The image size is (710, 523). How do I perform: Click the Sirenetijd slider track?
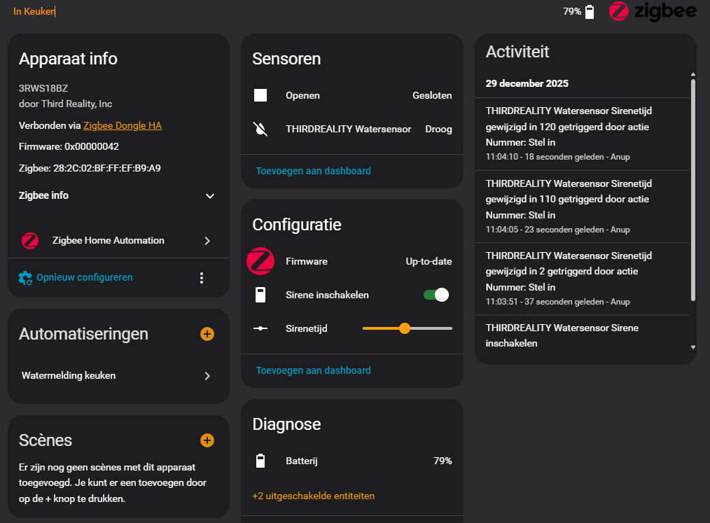[427, 328]
